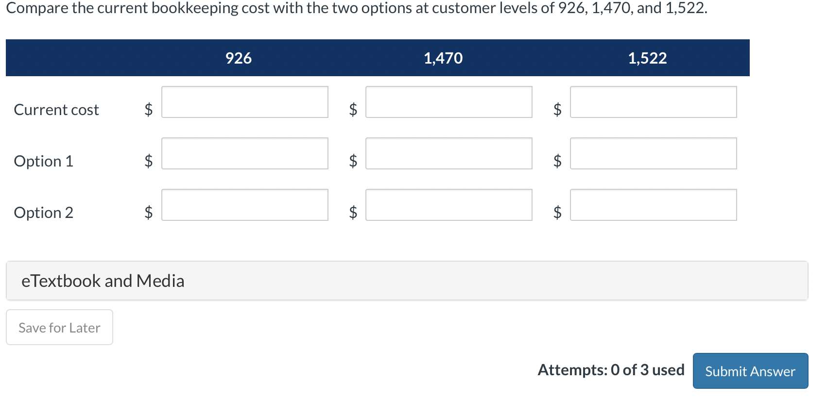Click the Current cost input under 1,470
Image resolution: width=827 pixels, height=399 pixels.
point(448,102)
